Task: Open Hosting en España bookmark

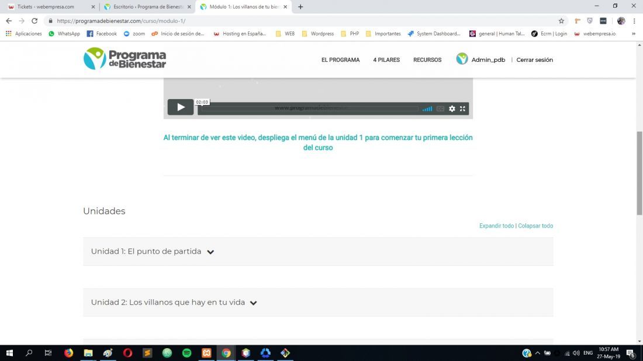Action: click(x=240, y=34)
